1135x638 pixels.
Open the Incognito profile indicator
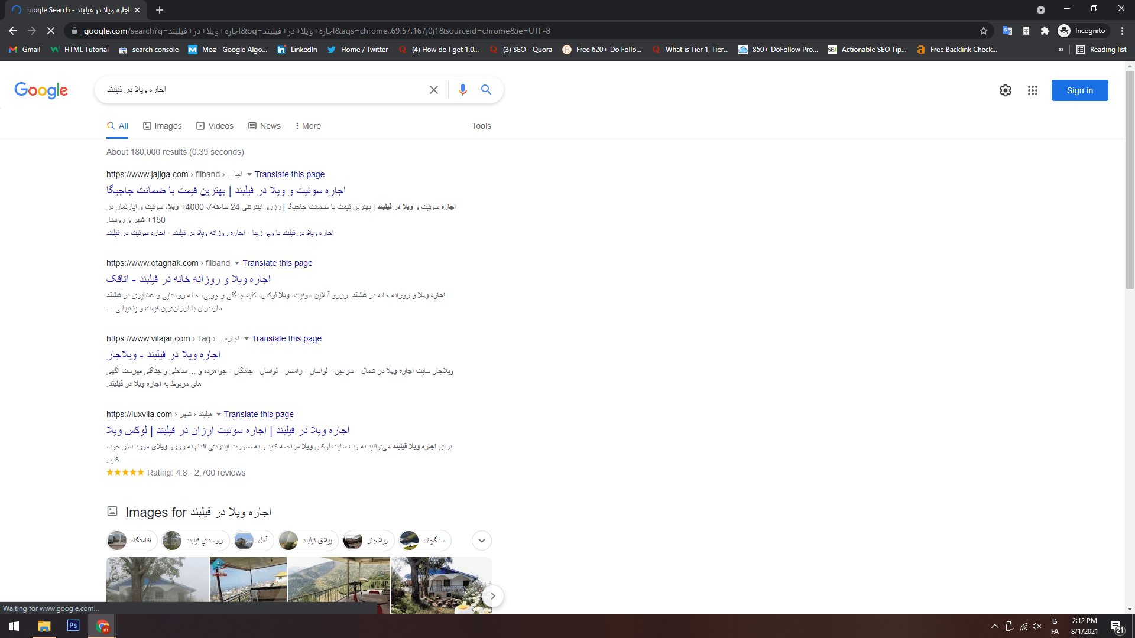(x=1082, y=31)
